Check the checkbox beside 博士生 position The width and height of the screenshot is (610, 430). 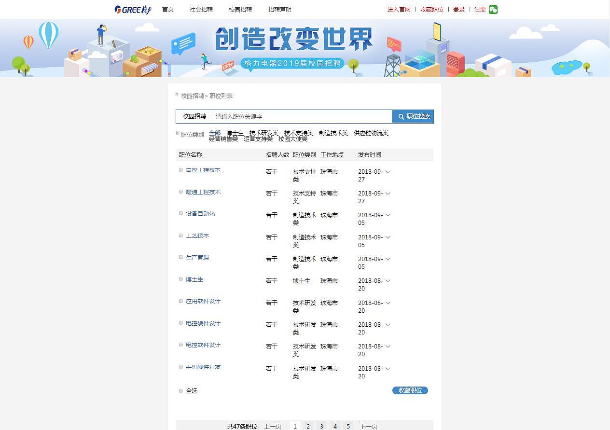point(180,279)
